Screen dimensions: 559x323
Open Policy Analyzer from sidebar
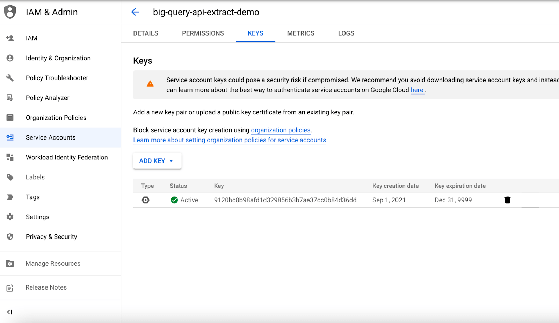coord(48,98)
